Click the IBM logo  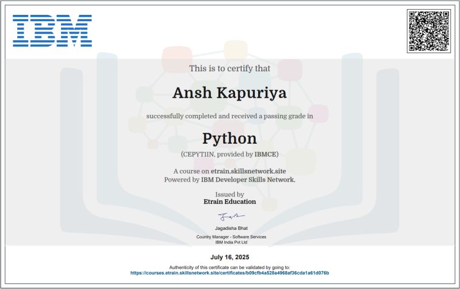click(x=52, y=31)
